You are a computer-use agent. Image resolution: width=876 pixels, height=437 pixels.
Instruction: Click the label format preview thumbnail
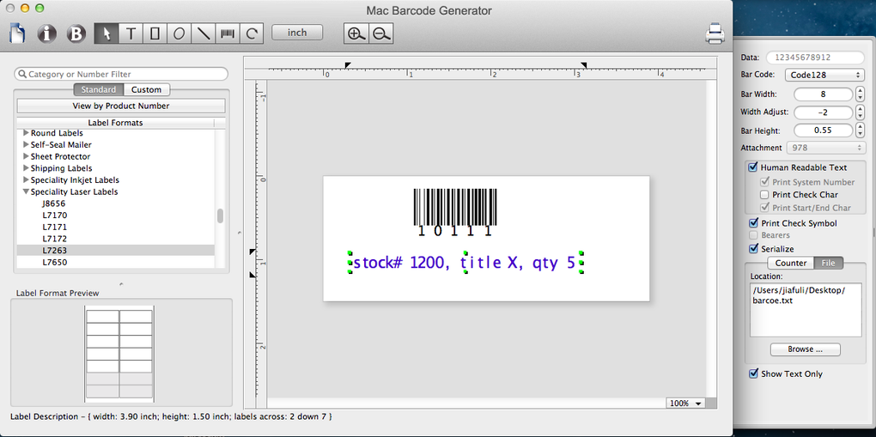coord(119,354)
